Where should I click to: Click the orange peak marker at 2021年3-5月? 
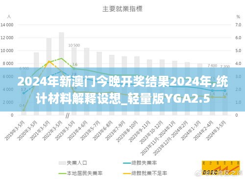(49, 62)
